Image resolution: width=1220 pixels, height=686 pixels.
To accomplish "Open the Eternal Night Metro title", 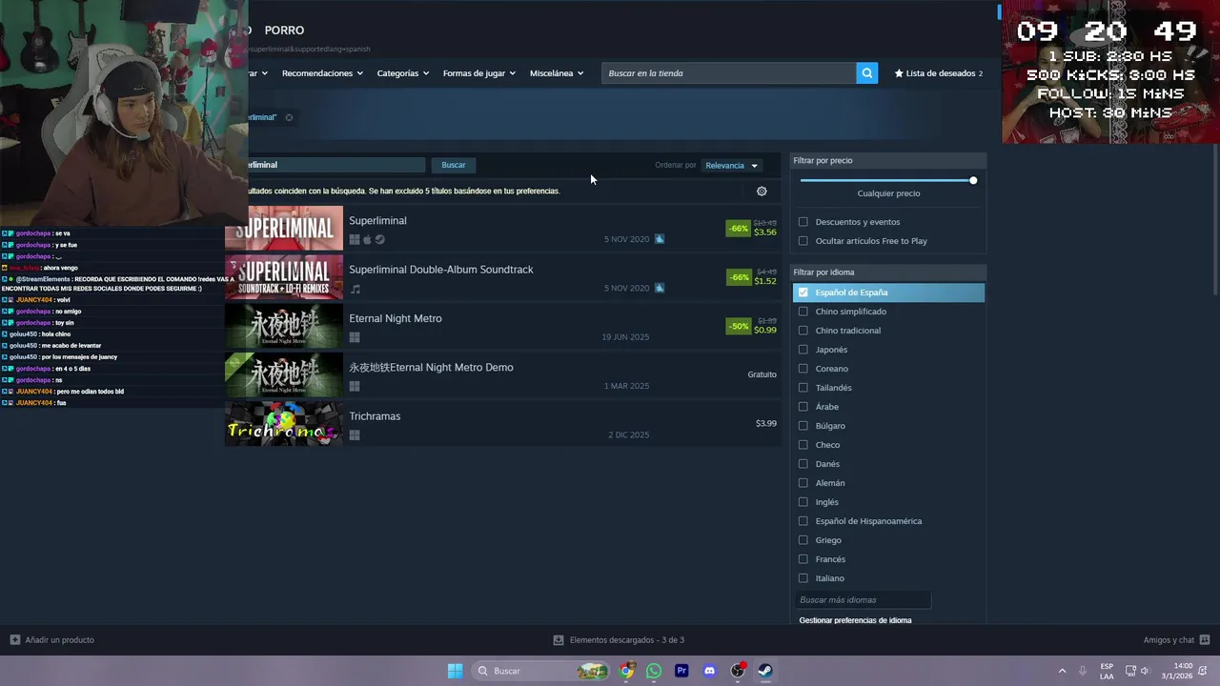I will pos(396,318).
